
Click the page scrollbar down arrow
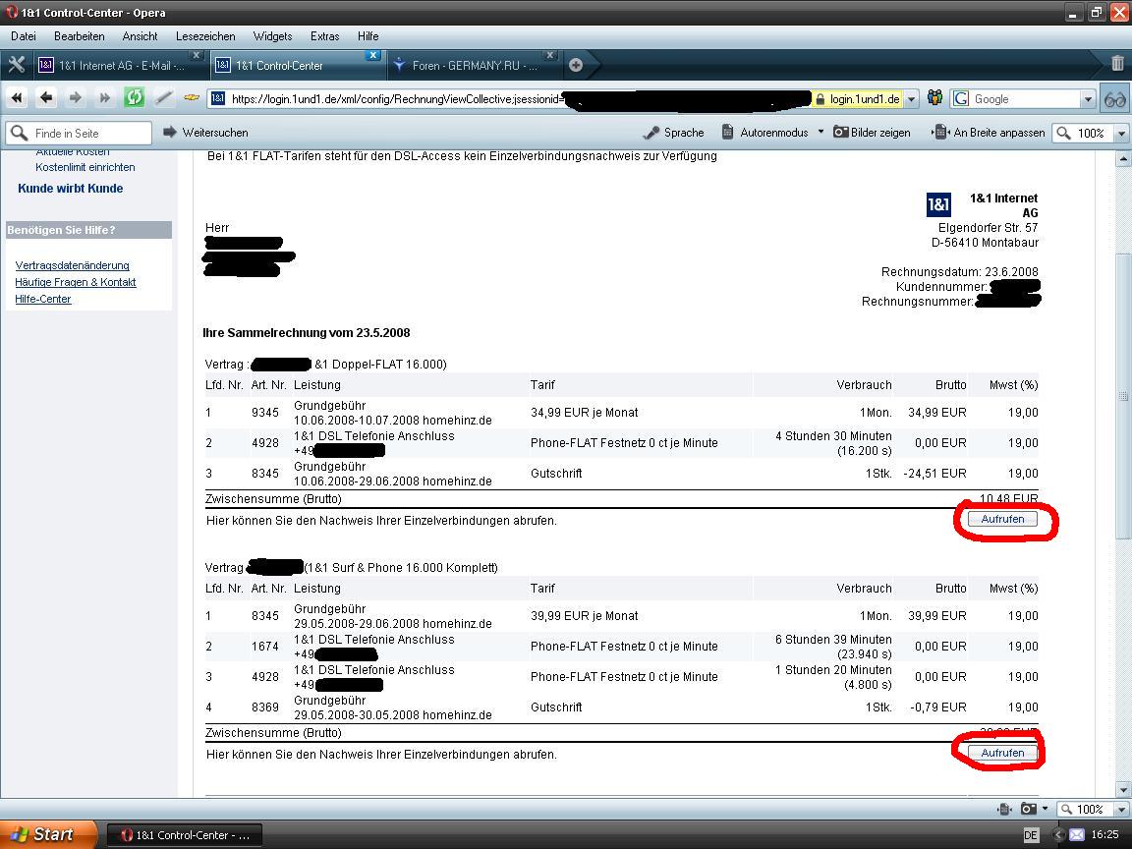[1122, 789]
